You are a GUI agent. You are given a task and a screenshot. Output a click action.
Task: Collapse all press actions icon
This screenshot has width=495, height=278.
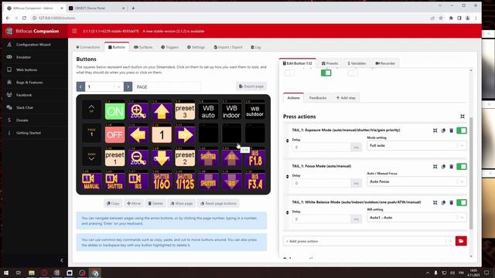click(x=463, y=117)
